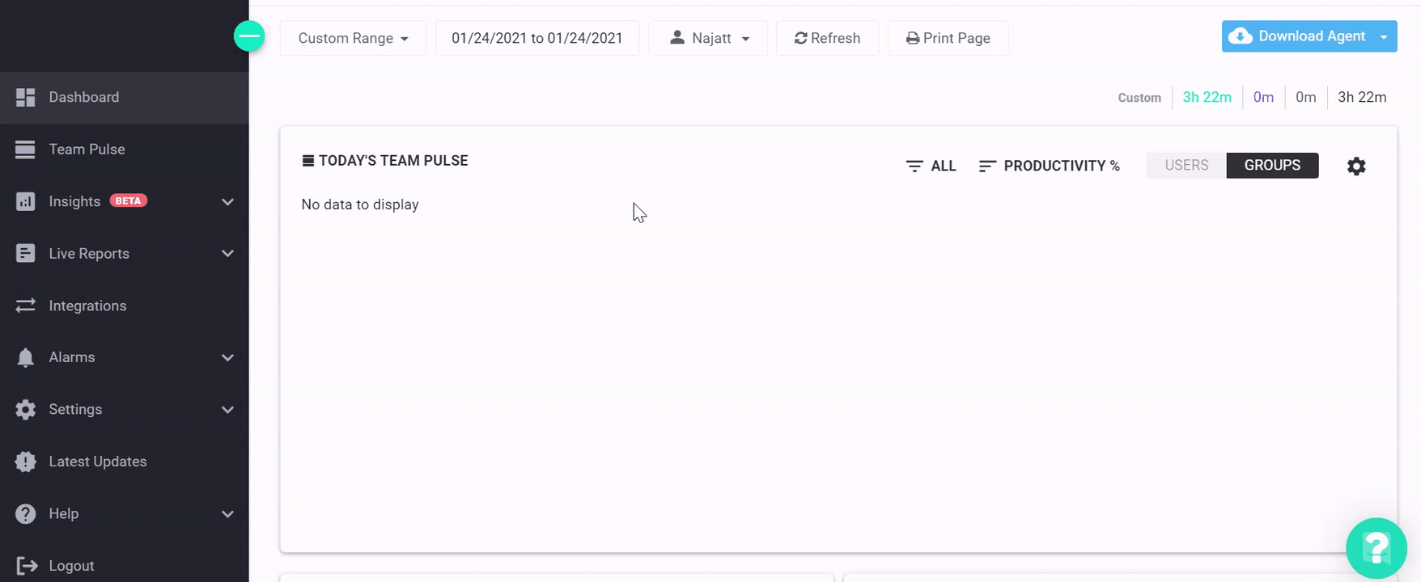Screen dimensions: 1421x582
Task: Expand the Live Reports submenu chevron
Action: (227, 254)
